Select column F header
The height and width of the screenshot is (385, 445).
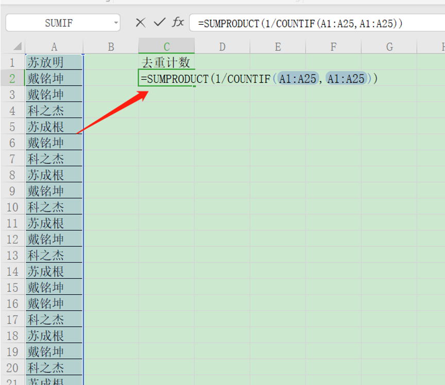point(333,46)
